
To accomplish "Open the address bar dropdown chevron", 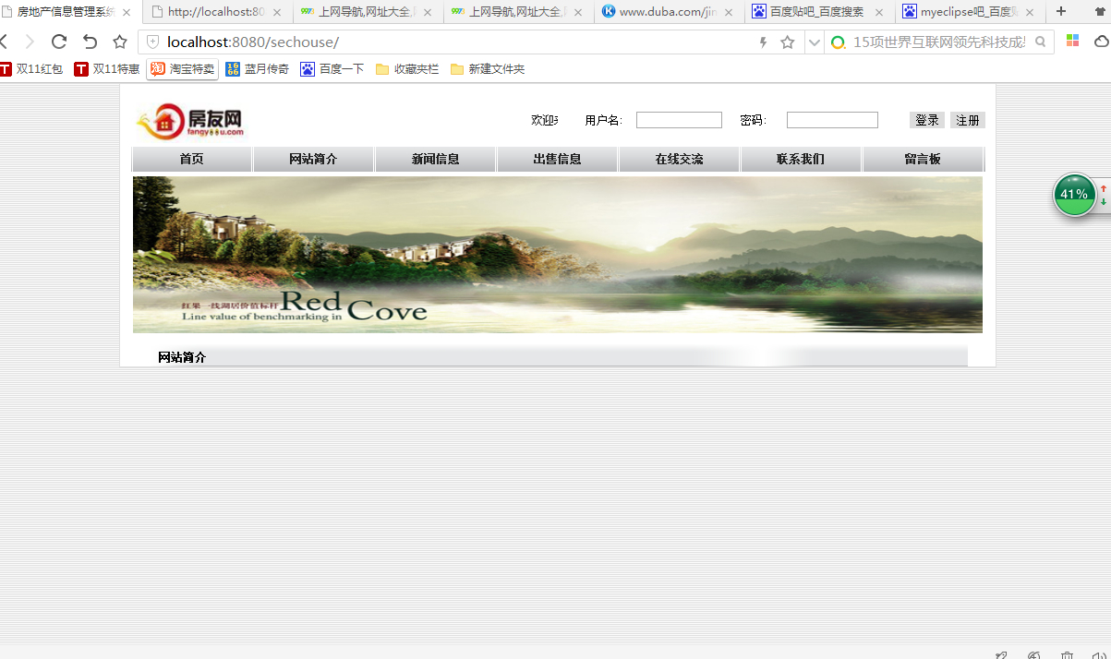I will coord(814,42).
